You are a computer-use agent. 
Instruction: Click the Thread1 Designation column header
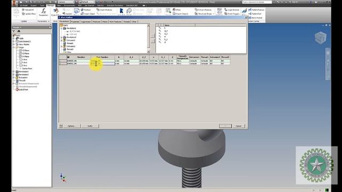coord(183,57)
